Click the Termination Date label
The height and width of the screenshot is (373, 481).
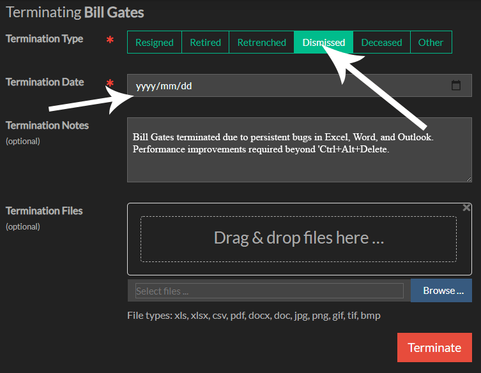[x=45, y=82]
